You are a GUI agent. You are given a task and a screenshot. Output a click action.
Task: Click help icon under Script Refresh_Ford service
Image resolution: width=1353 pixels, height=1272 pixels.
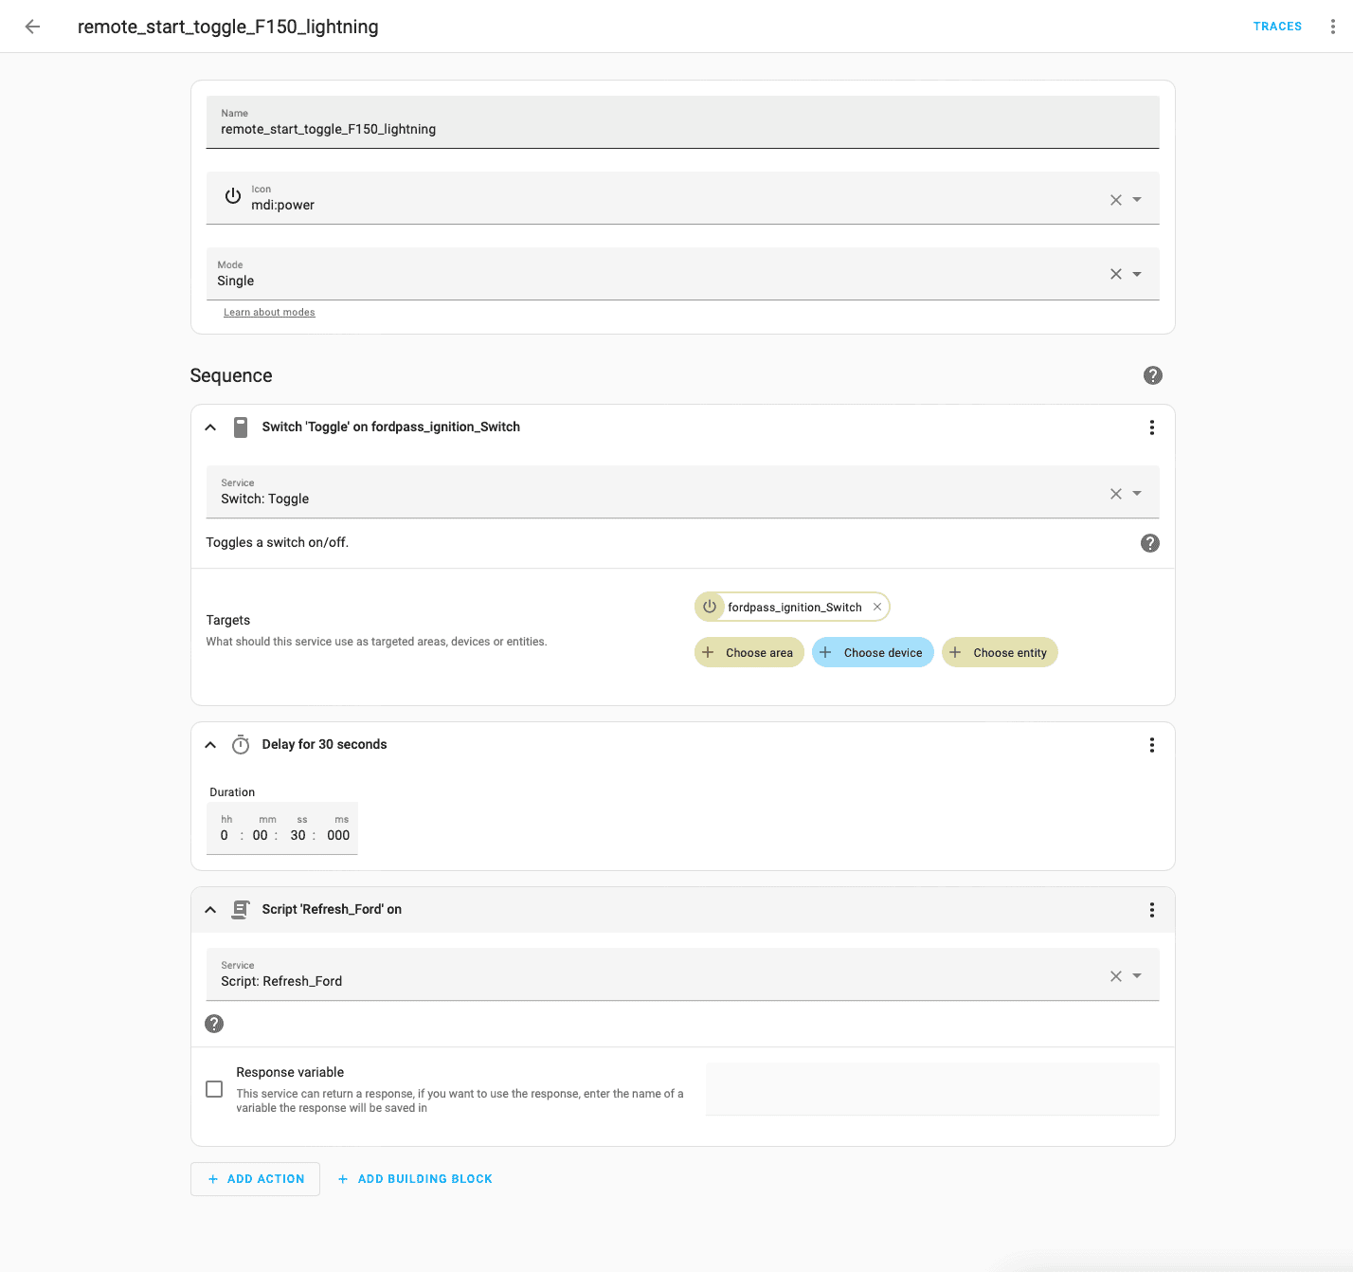(214, 1024)
